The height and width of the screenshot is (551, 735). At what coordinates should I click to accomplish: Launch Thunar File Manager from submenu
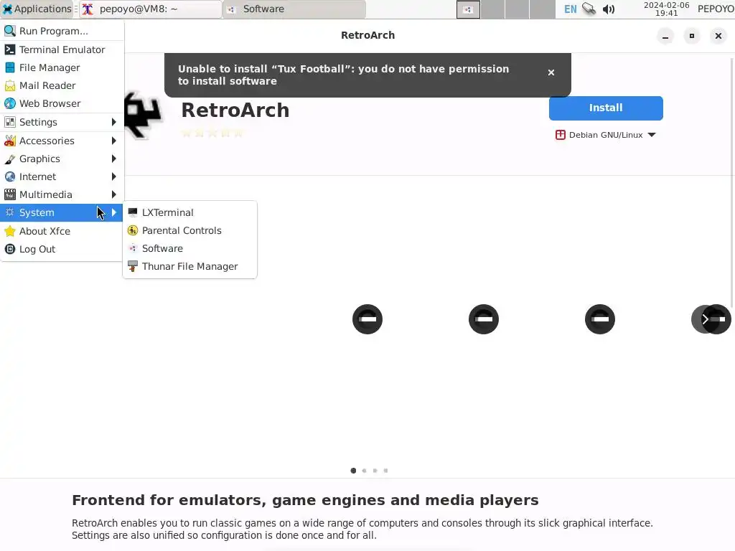coord(189,266)
